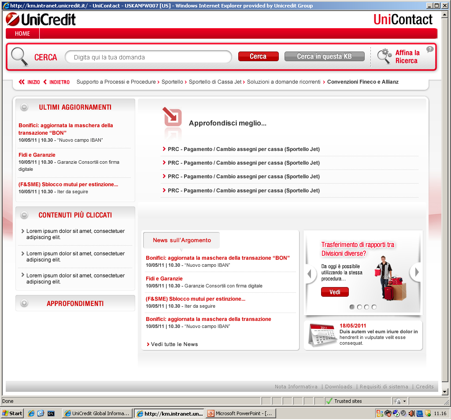
Task: Click the search input field
Action: tap(148, 57)
